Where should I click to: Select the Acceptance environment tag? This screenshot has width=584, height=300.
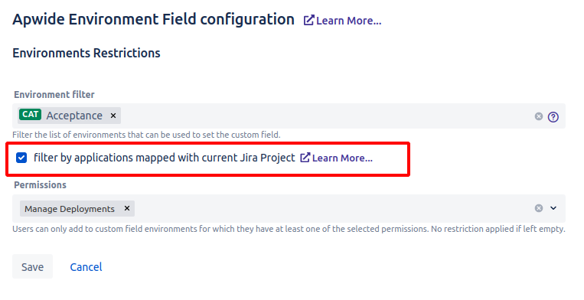[74, 116]
